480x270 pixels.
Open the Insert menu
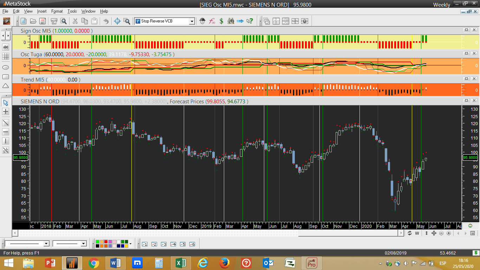click(42, 11)
